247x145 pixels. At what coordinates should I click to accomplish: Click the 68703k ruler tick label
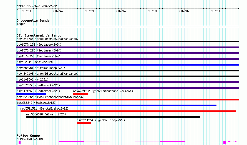point(27,11)
